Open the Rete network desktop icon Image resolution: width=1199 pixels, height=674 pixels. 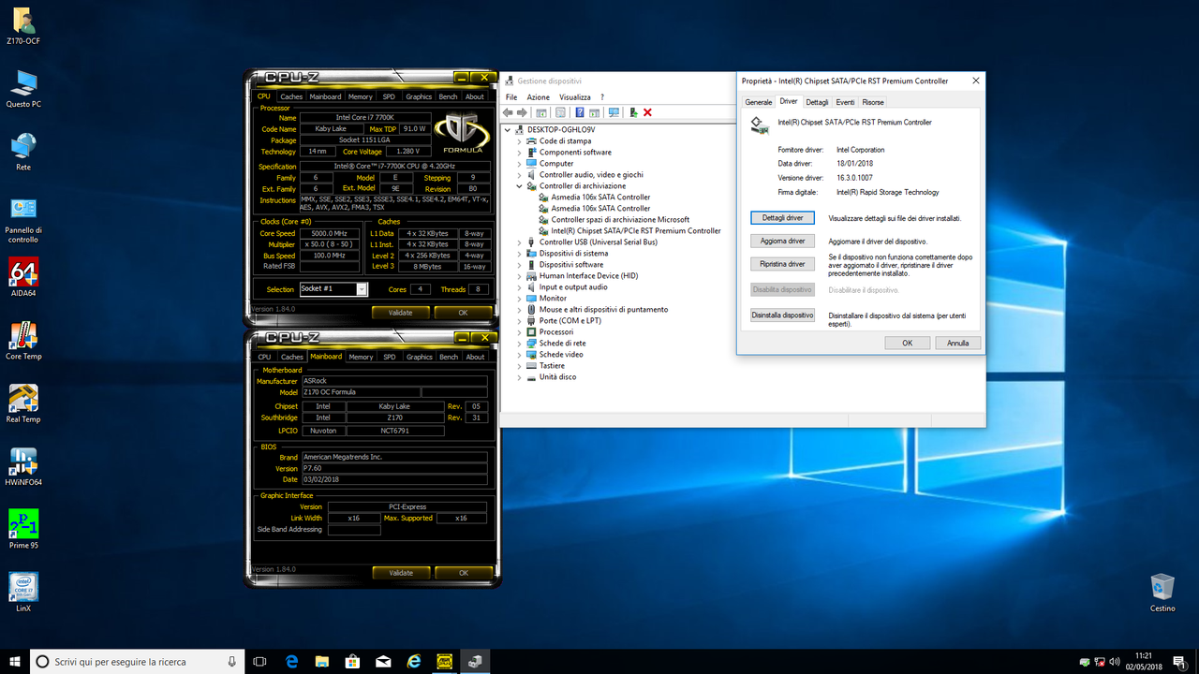click(x=23, y=152)
